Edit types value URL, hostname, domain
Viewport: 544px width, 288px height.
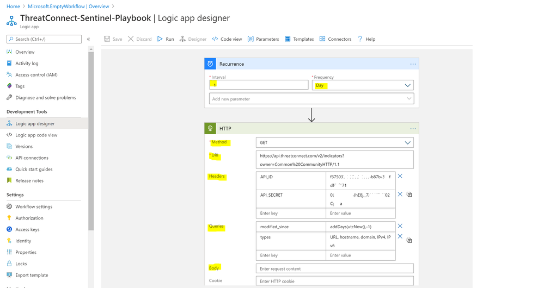click(x=360, y=241)
